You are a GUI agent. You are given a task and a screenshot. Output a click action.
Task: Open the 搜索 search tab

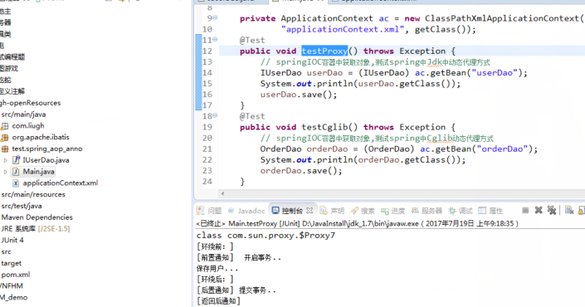[x=363, y=211]
